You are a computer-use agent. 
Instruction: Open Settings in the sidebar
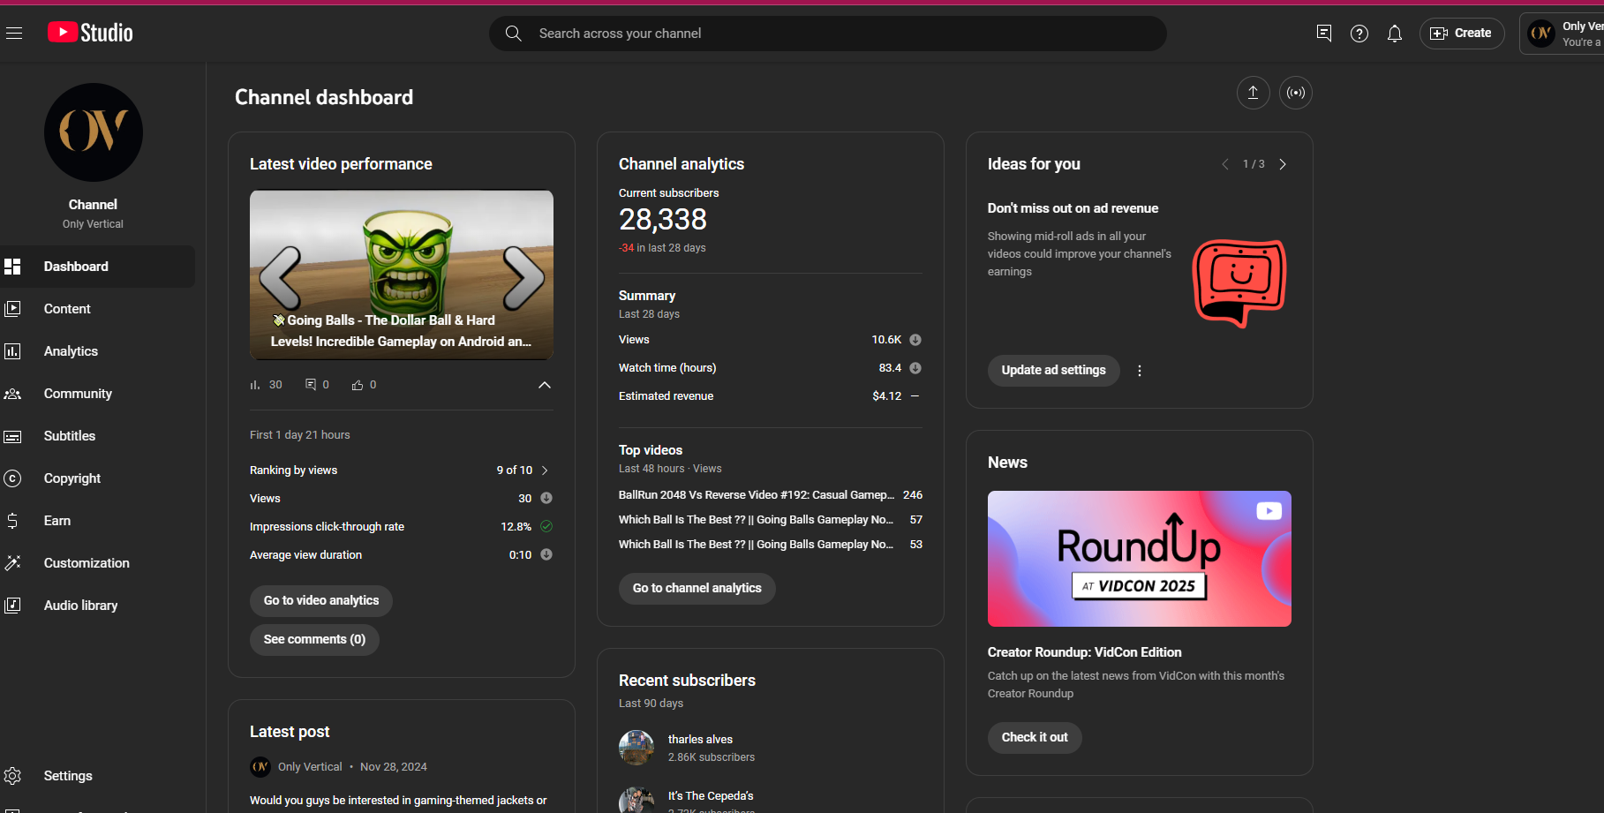97,776
